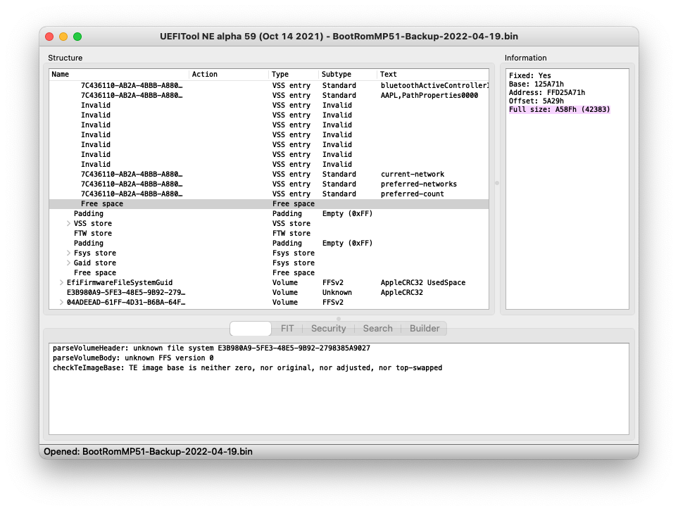Image resolution: width=678 pixels, height=511 pixels.
Task: Expand the Fsys store tree node
Action: tap(68, 253)
